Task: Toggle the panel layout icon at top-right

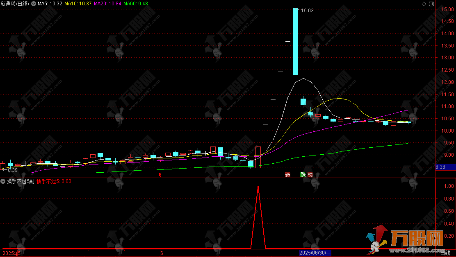Action: tap(431, 4)
